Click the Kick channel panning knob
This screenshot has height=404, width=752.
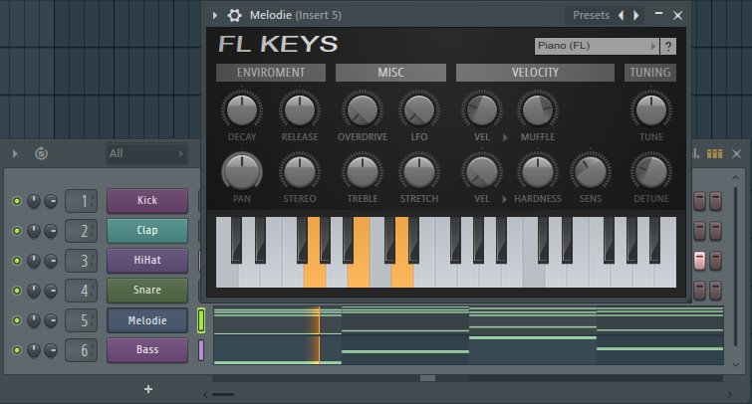click(x=34, y=201)
